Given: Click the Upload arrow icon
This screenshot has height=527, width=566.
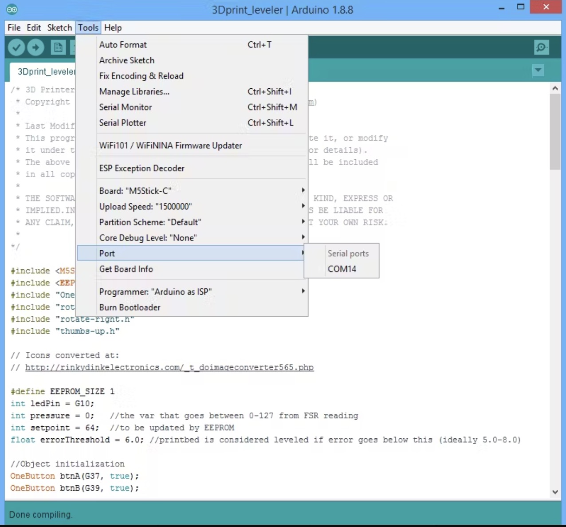Looking at the screenshot, I should click(x=36, y=47).
